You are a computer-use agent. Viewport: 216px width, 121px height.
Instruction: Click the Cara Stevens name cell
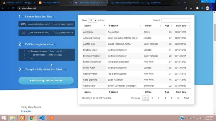point(94,80)
